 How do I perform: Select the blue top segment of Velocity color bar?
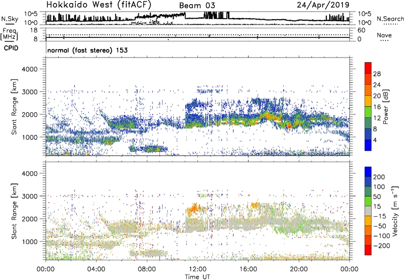pos(368,172)
